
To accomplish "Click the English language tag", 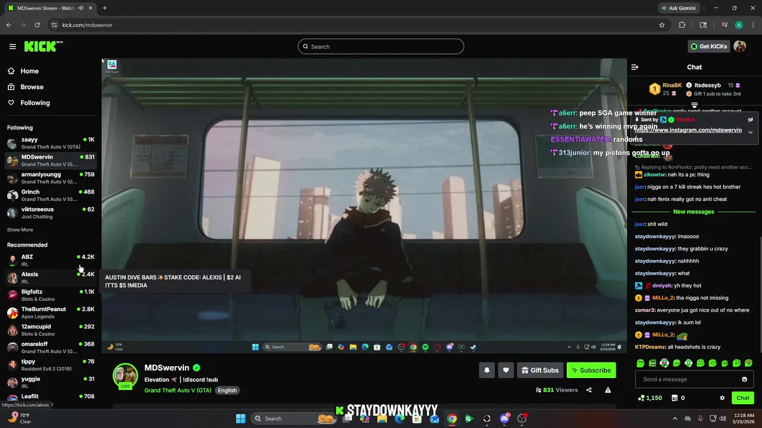I will point(227,390).
